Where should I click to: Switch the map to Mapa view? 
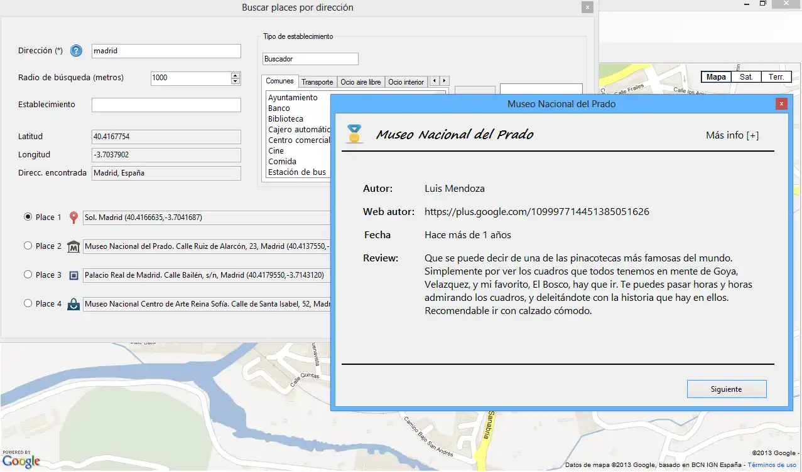tap(716, 77)
